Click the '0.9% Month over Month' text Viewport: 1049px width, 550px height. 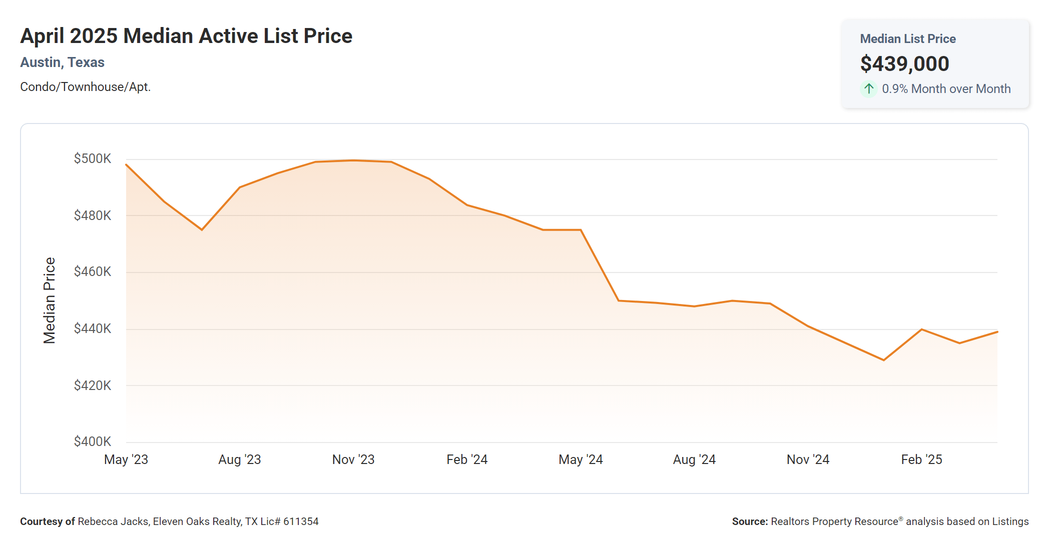click(946, 89)
